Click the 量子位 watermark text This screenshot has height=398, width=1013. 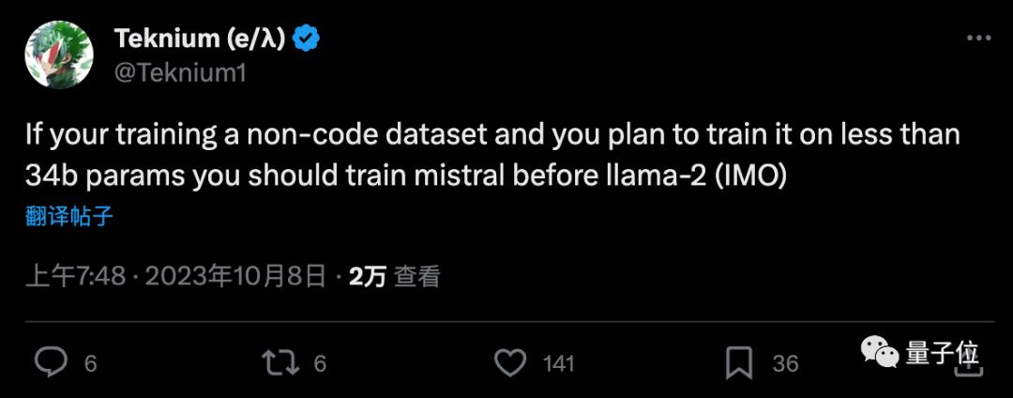coord(942,354)
